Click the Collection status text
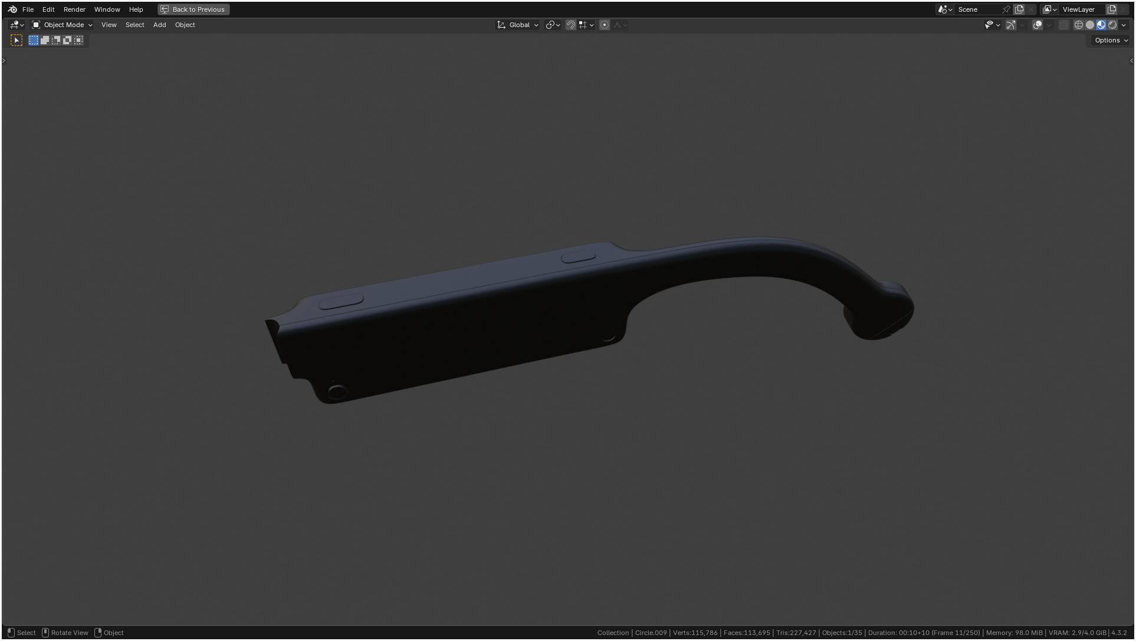This screenshot has width=1136, height=641. [x=613, y=633]
